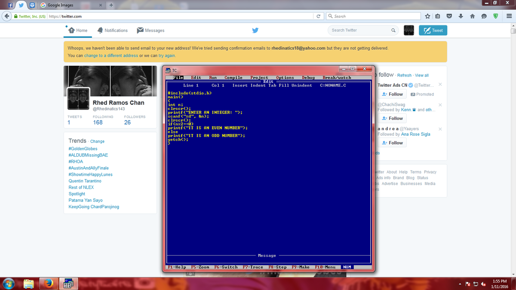Dismiss the @ChachiSwag suggestion
Screen dimensions: 516x290
[440, 104]
